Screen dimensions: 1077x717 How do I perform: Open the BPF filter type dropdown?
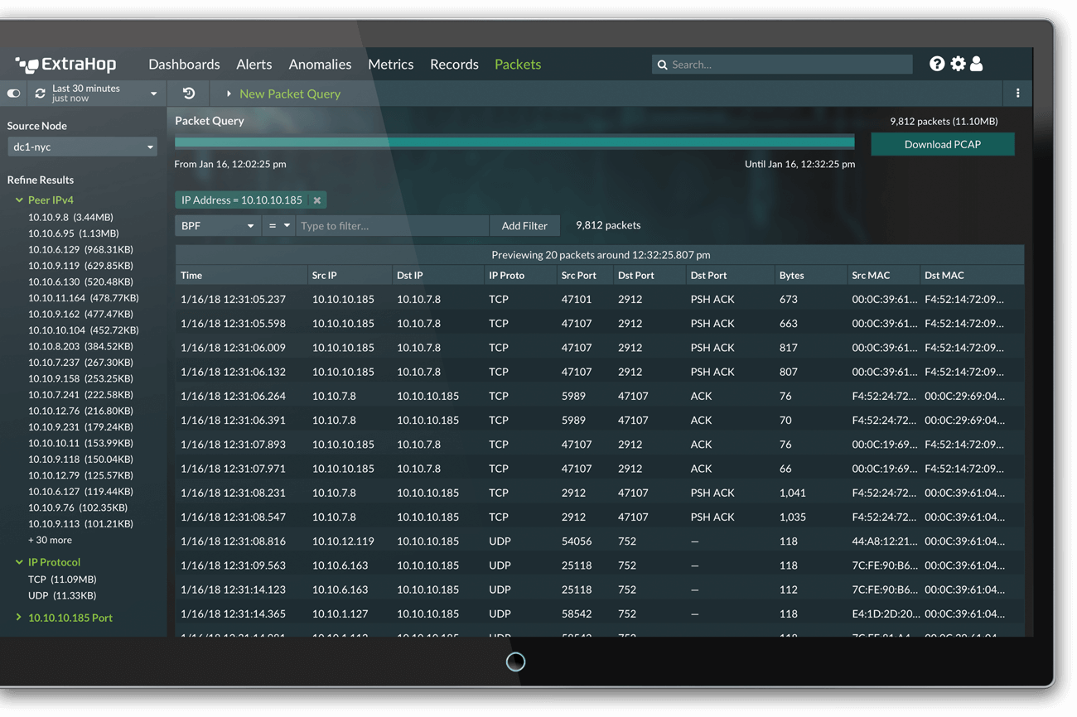pyautogui.click(x=217, y=226)
